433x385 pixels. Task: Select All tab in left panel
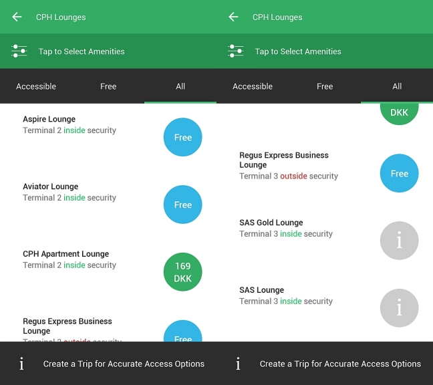[180, 86]
